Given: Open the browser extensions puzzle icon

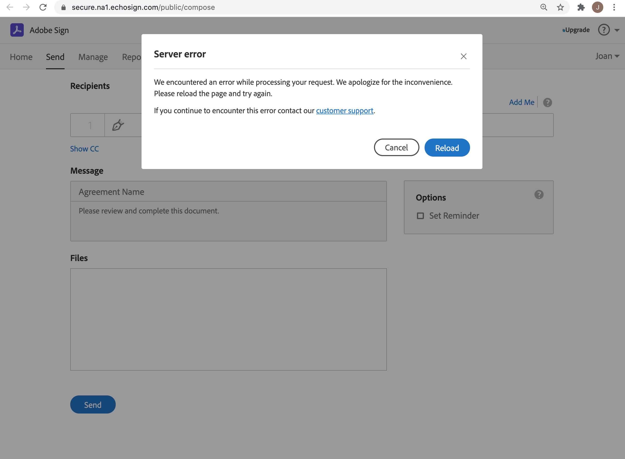Looking at the screenshot, I should (x=581, y=7).
